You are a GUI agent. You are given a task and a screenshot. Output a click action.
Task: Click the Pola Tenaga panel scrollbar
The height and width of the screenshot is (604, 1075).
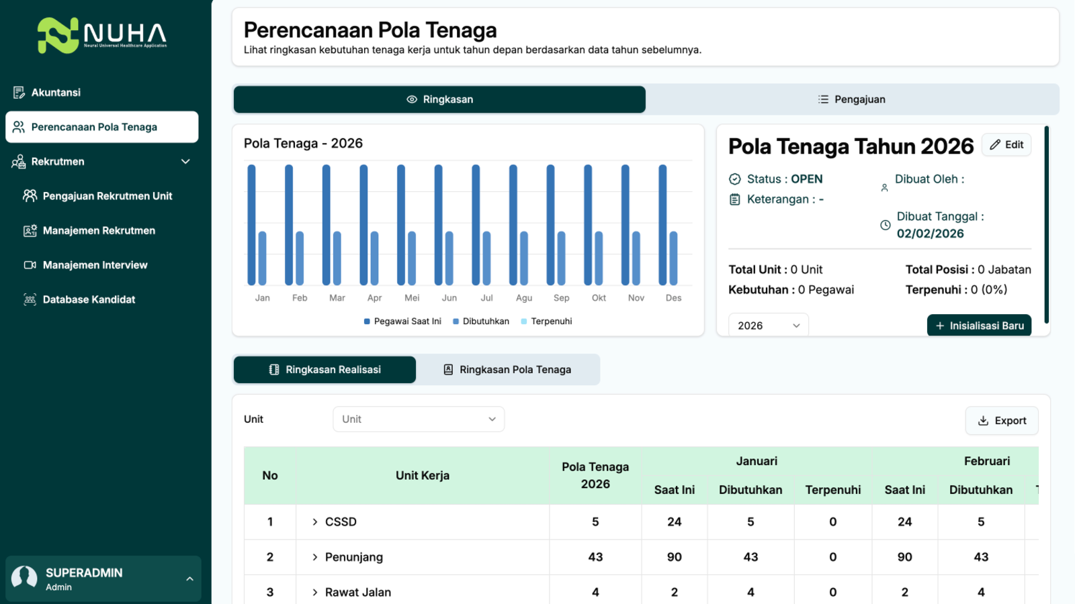coord(1046,225)
